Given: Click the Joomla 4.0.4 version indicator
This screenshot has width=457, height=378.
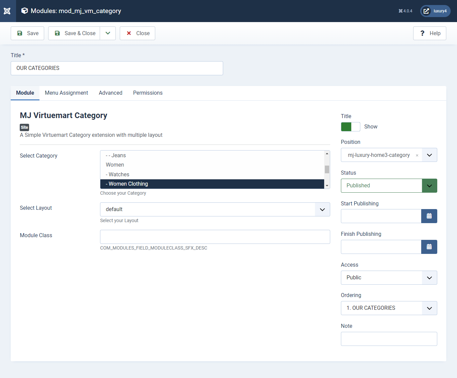Looking at the screenshot, I should [405, 11].
